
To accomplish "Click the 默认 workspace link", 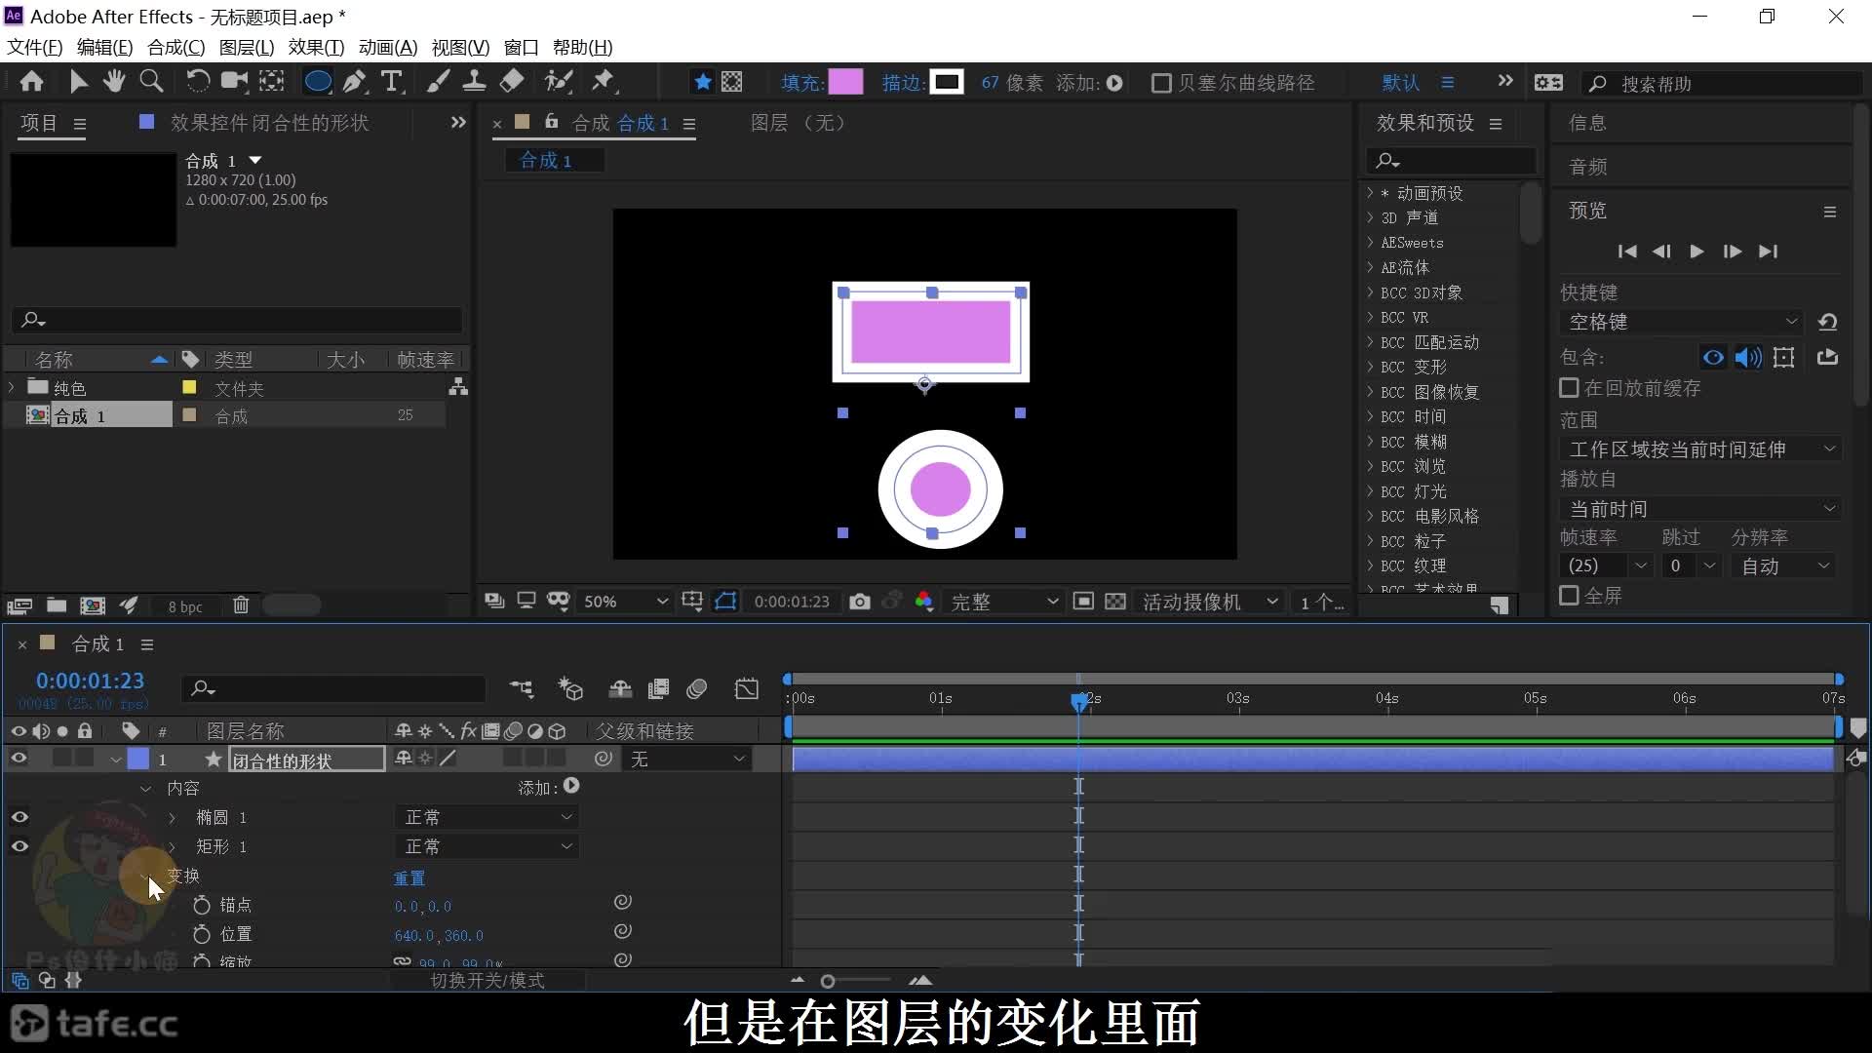I will pyautogui.click(x=1400, y=83).
